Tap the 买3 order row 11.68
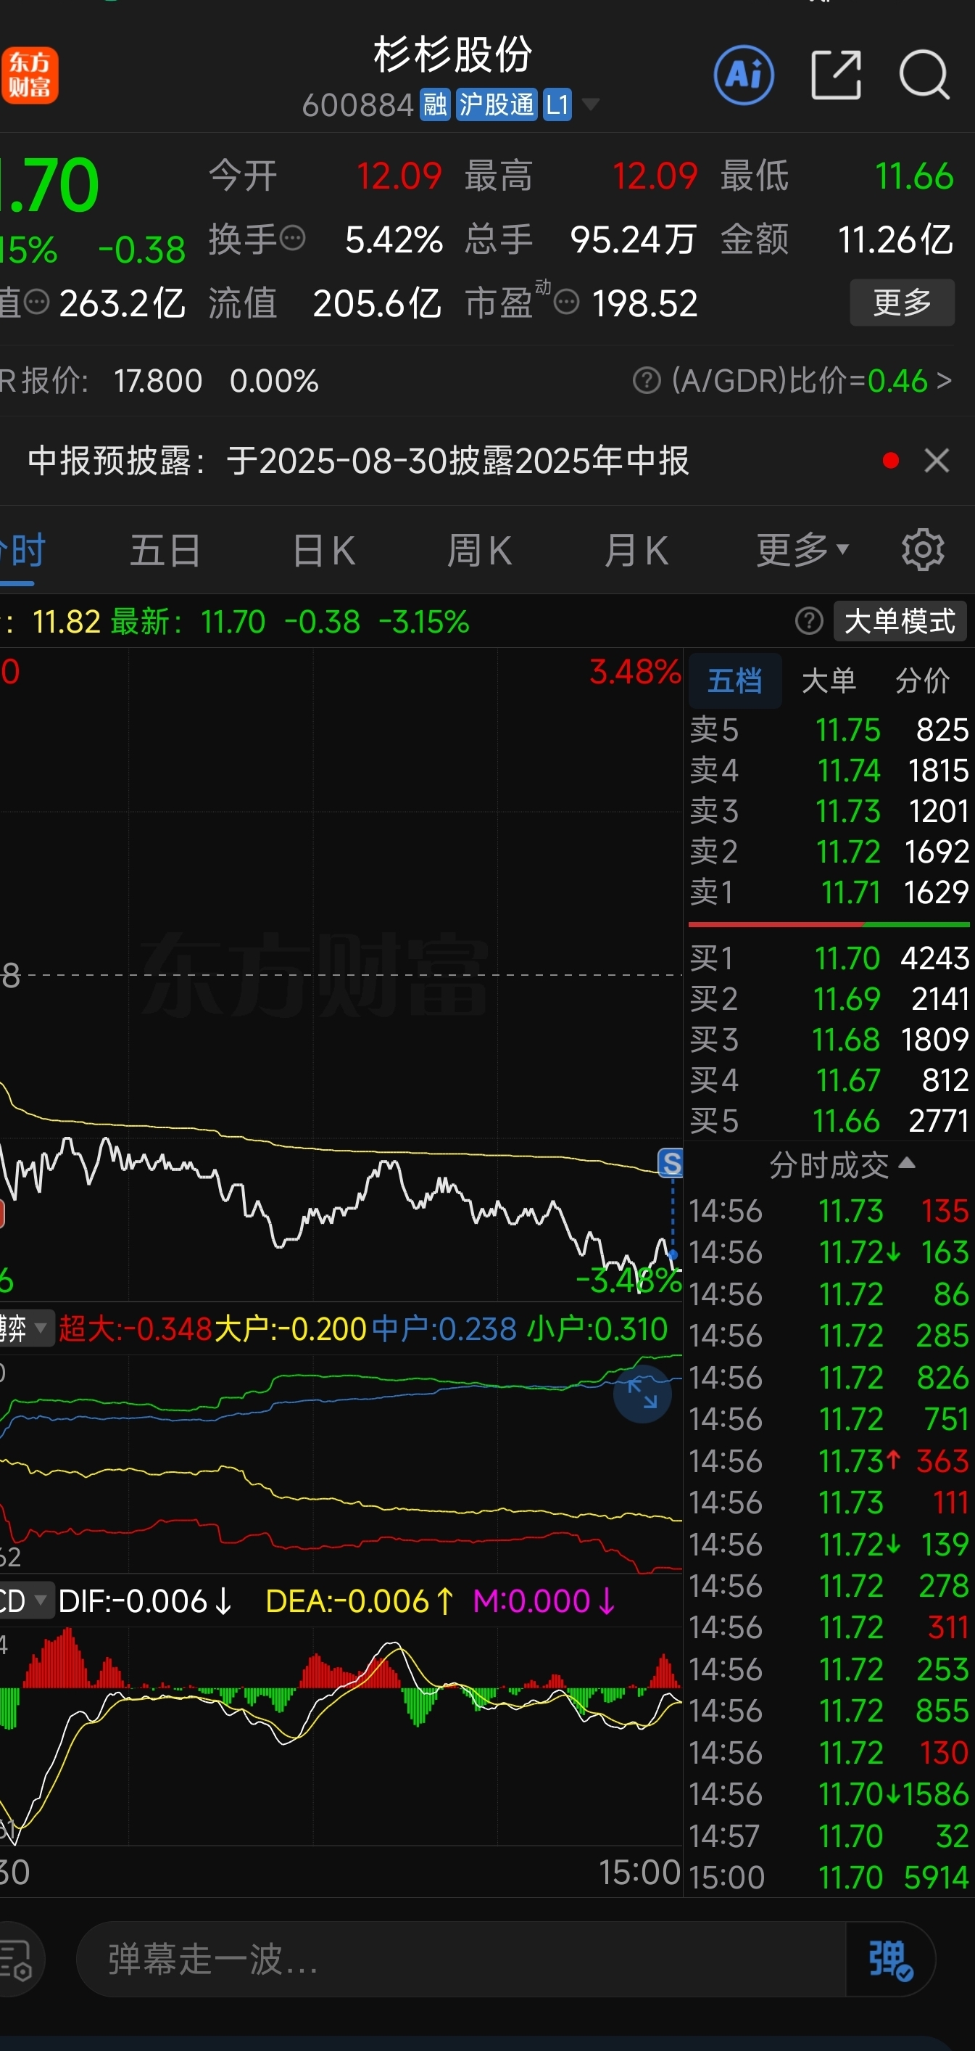 click(829, 1040)
